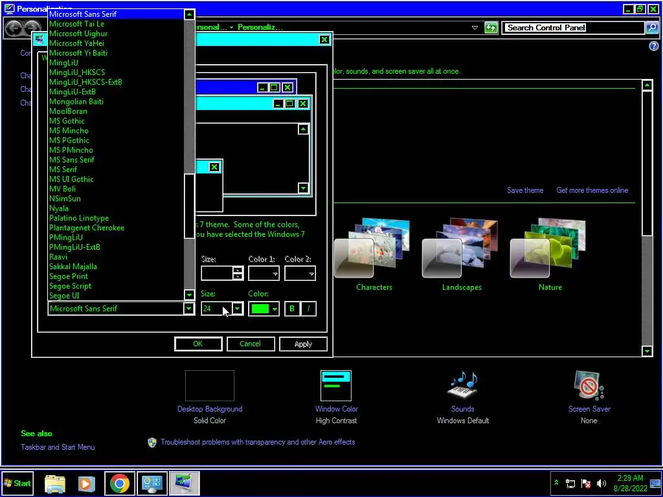The width and height of the screenshot is (663, 497).
Task: Toggle the Italic font button
Action: click(x=308, y=309)
